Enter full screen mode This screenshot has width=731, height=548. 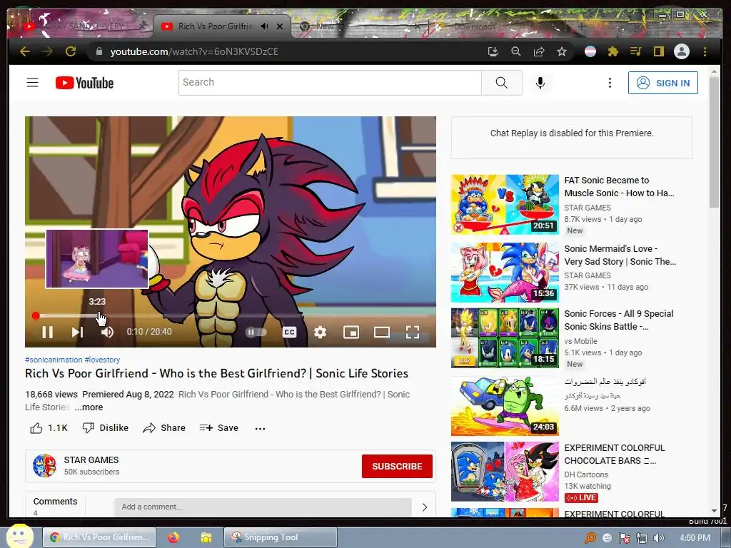413,333
